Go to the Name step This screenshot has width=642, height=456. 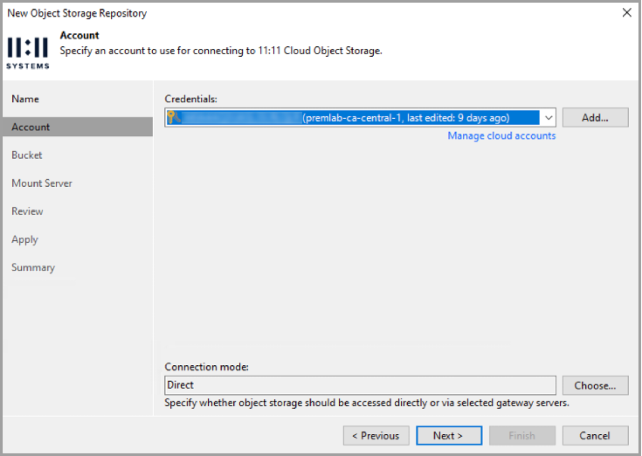click(x=25, y=99)
